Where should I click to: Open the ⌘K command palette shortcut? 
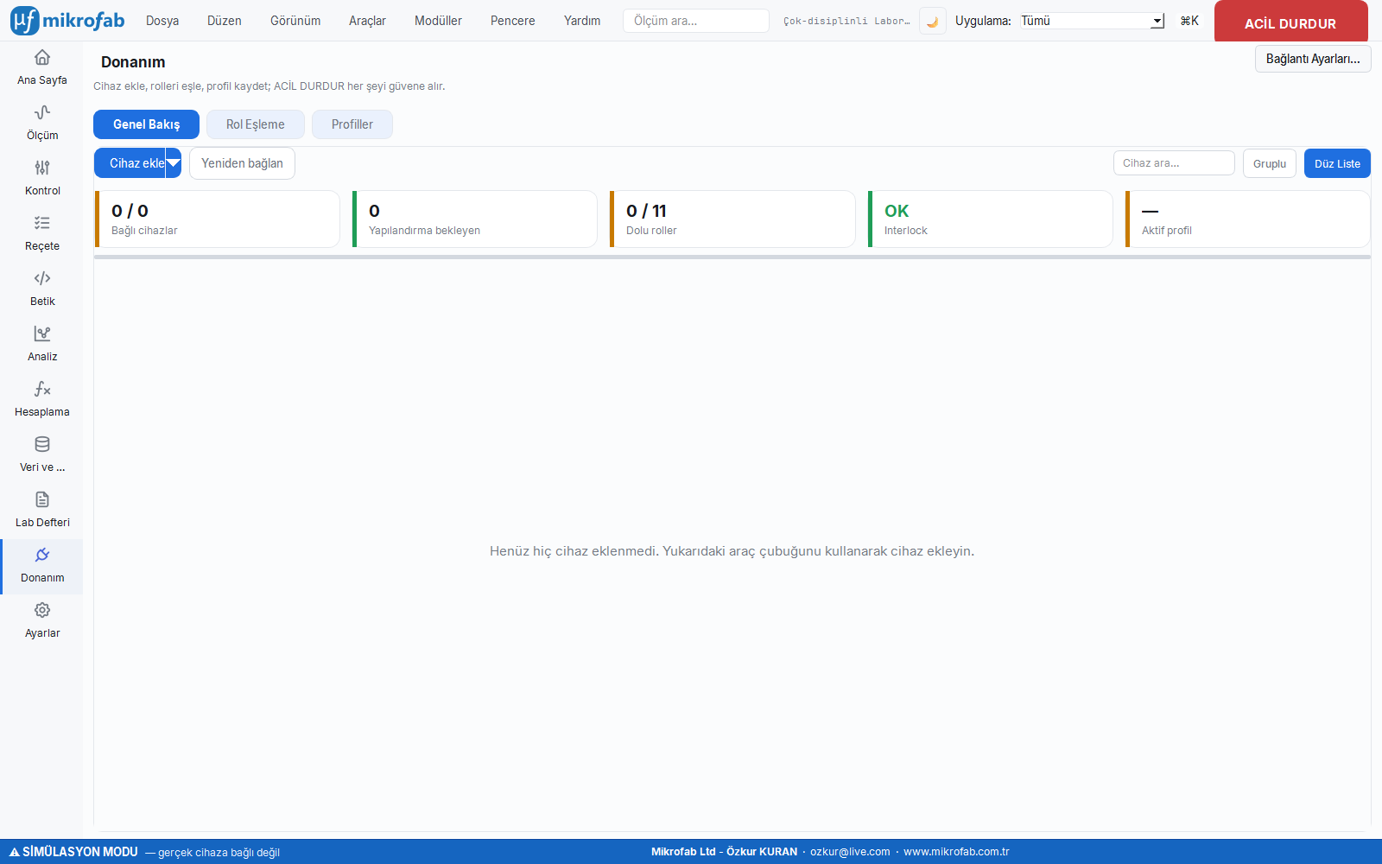1189,21
